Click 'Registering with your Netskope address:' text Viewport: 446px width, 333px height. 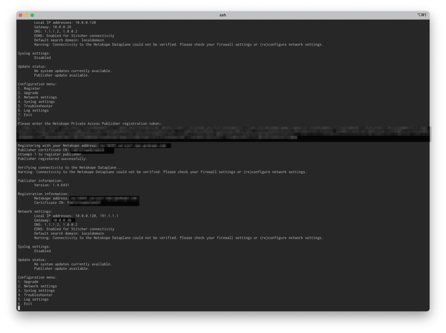[58, 145]
